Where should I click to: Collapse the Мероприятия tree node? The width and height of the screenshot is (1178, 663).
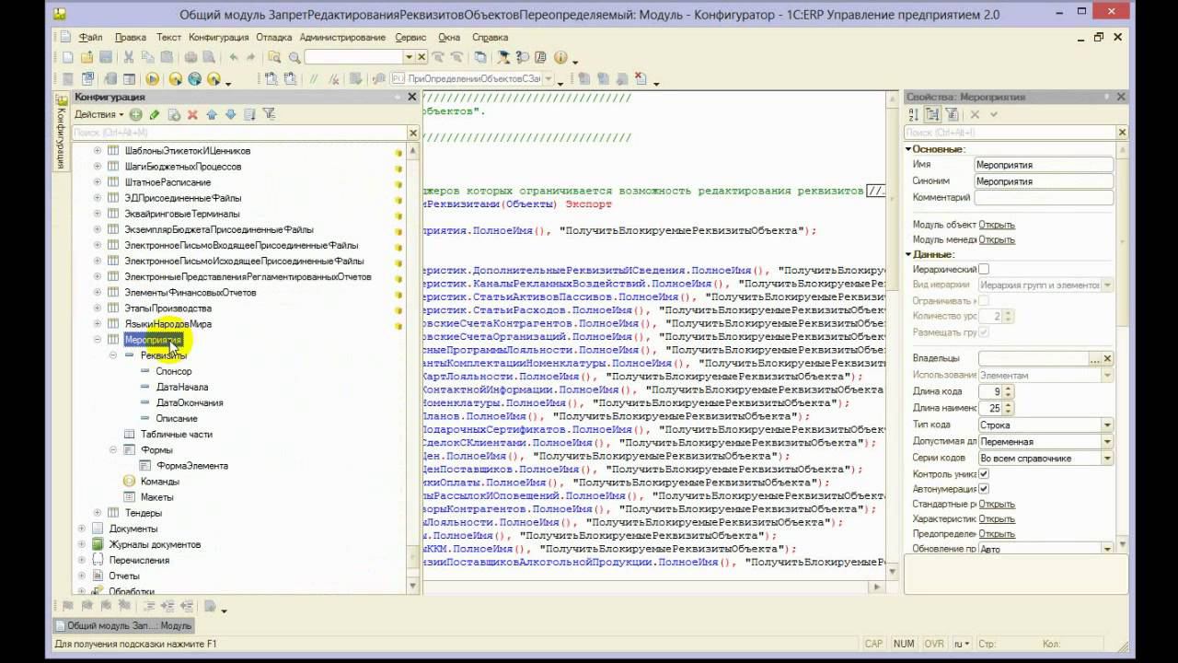click(x=98, y=340)
